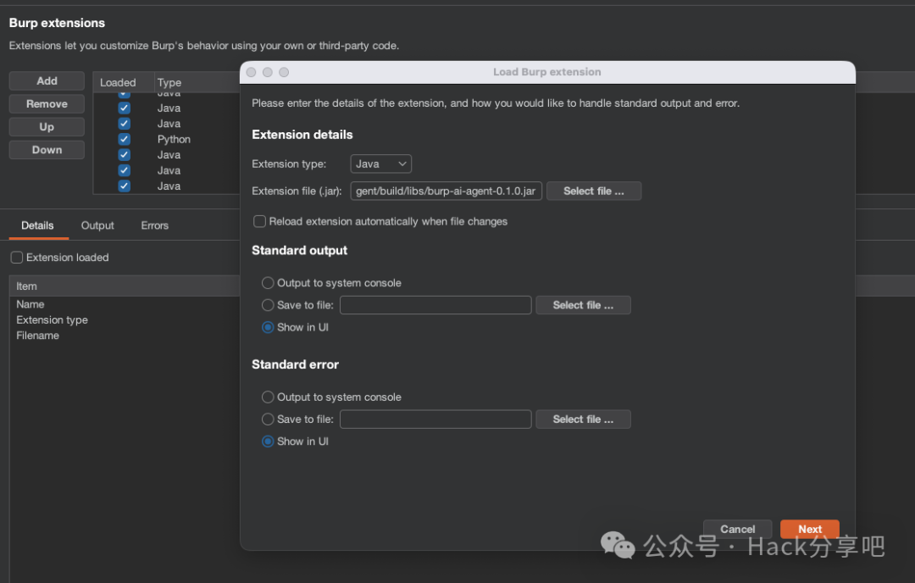Switch to the Output tab

[97, 225]
